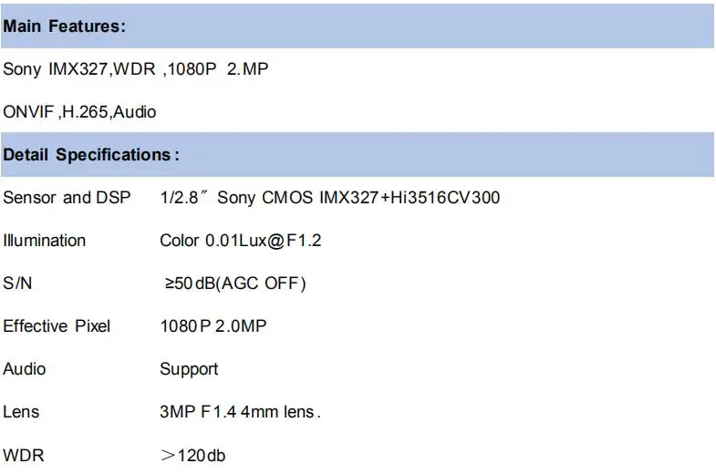Screen dimensions: 716x474
Task: Select Color 0.01Lux@F1.2 text
Action: pyautogui.click(x=240, y=241)
